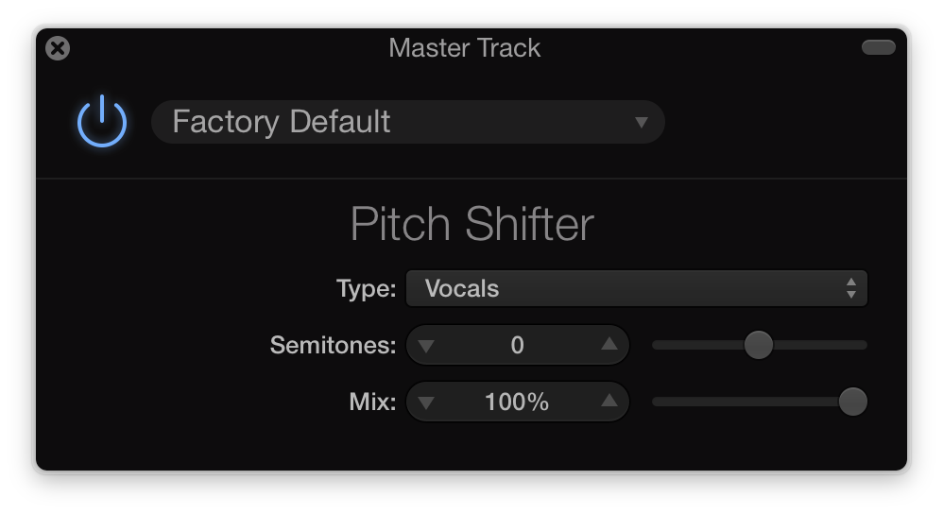
Task: Open the Factory Default preset menu
Action: click(x=408, y=122)
